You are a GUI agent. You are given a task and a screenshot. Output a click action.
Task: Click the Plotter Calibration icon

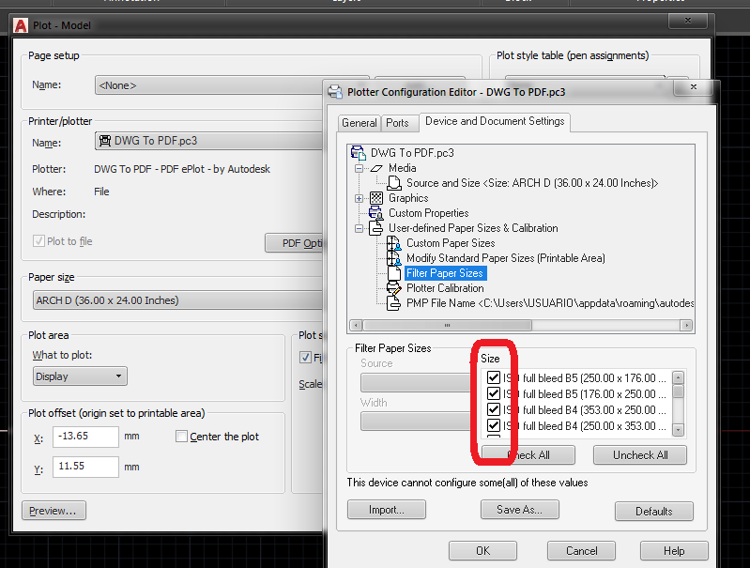[x=394, y=288]
